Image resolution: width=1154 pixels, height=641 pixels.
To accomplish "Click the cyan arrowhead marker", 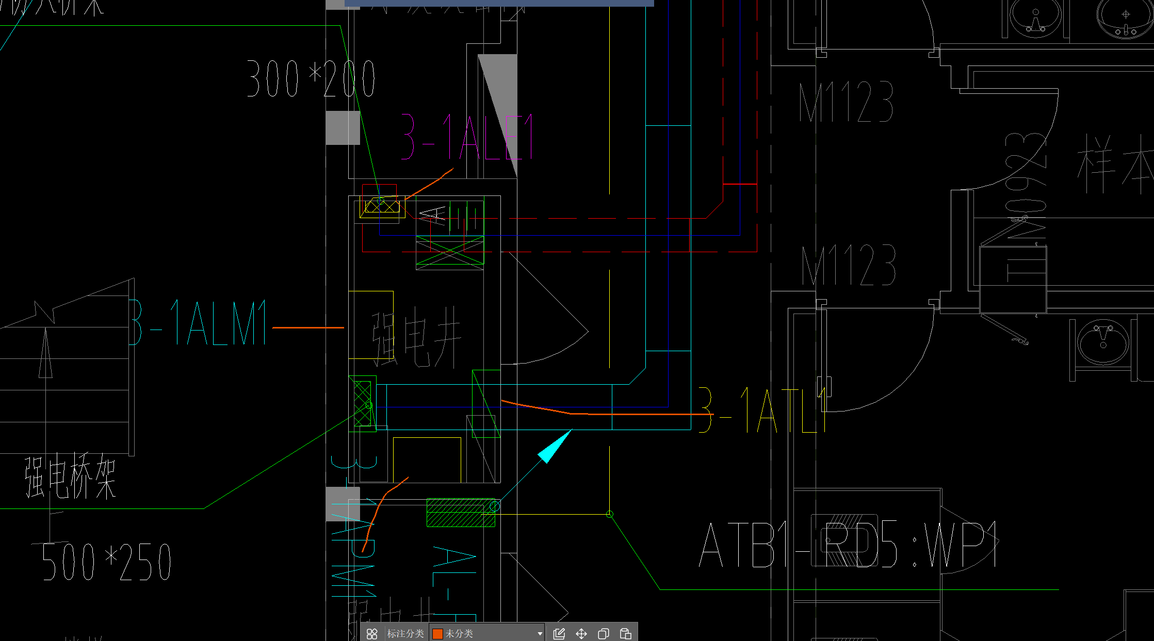I will [555, 446].
